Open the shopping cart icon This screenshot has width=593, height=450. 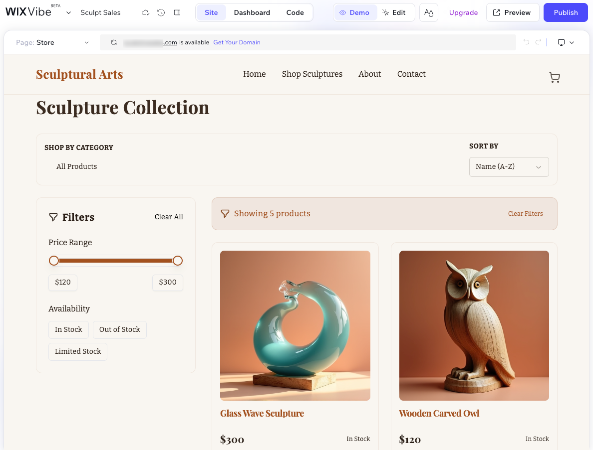click(555, 77)
